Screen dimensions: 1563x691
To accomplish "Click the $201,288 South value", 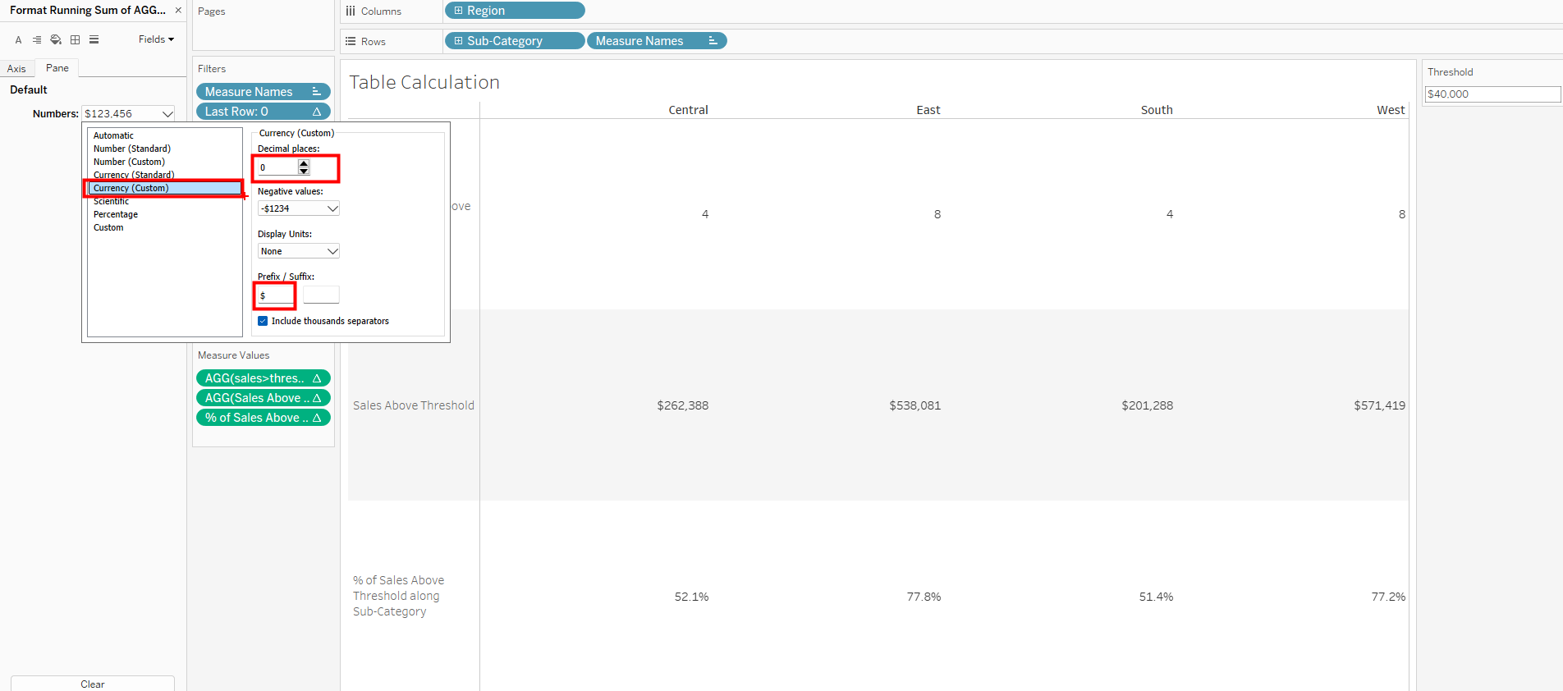I will coord(1148,405).
